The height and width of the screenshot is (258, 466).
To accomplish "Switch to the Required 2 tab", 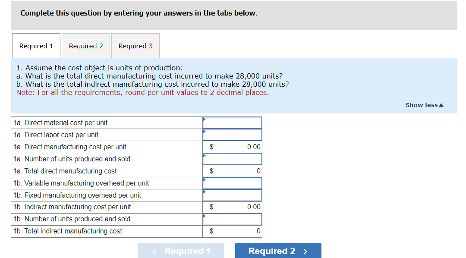I will [85, 46].
